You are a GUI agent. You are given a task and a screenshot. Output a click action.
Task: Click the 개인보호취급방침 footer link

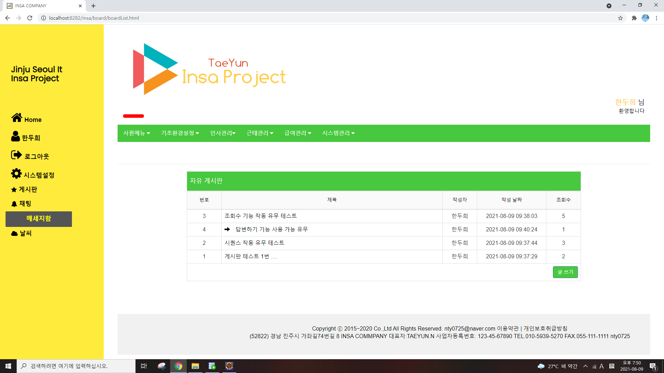[x=545, y=328]
